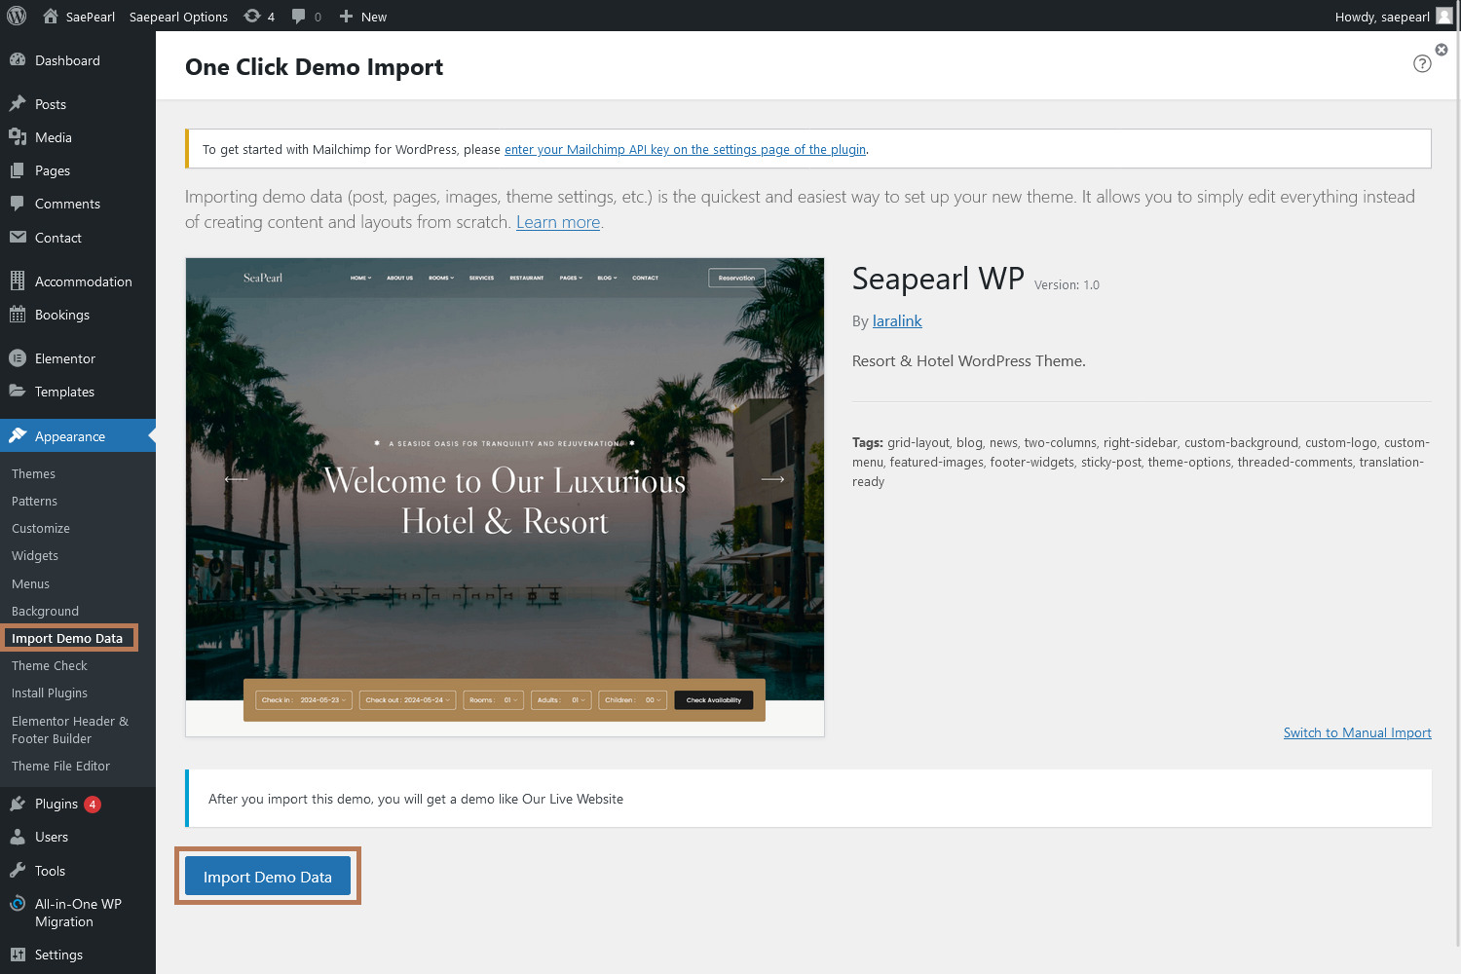Click the Plugins update count badge
The width and height of the screenshot is (1461, 974).
pyautogui.click(x=93, y=805)
